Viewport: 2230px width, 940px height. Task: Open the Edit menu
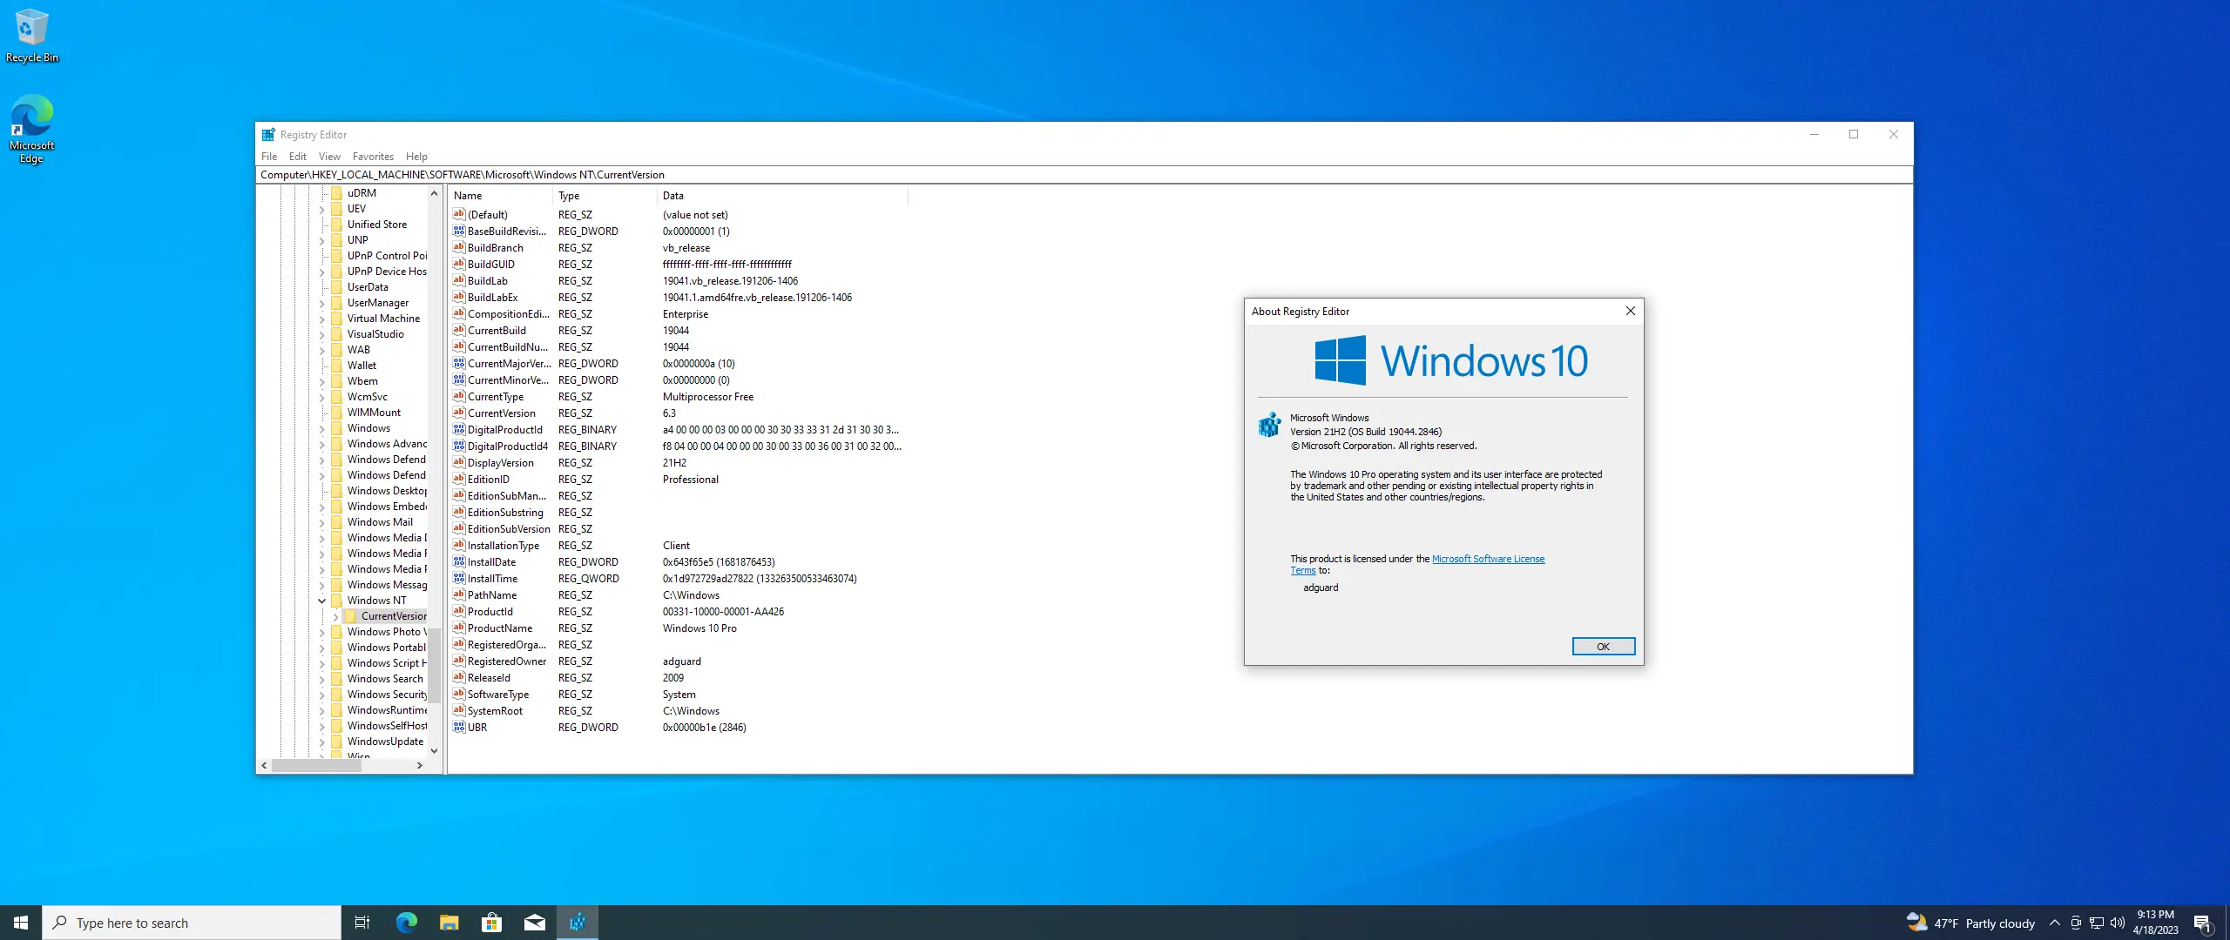[x=297, y=157]
